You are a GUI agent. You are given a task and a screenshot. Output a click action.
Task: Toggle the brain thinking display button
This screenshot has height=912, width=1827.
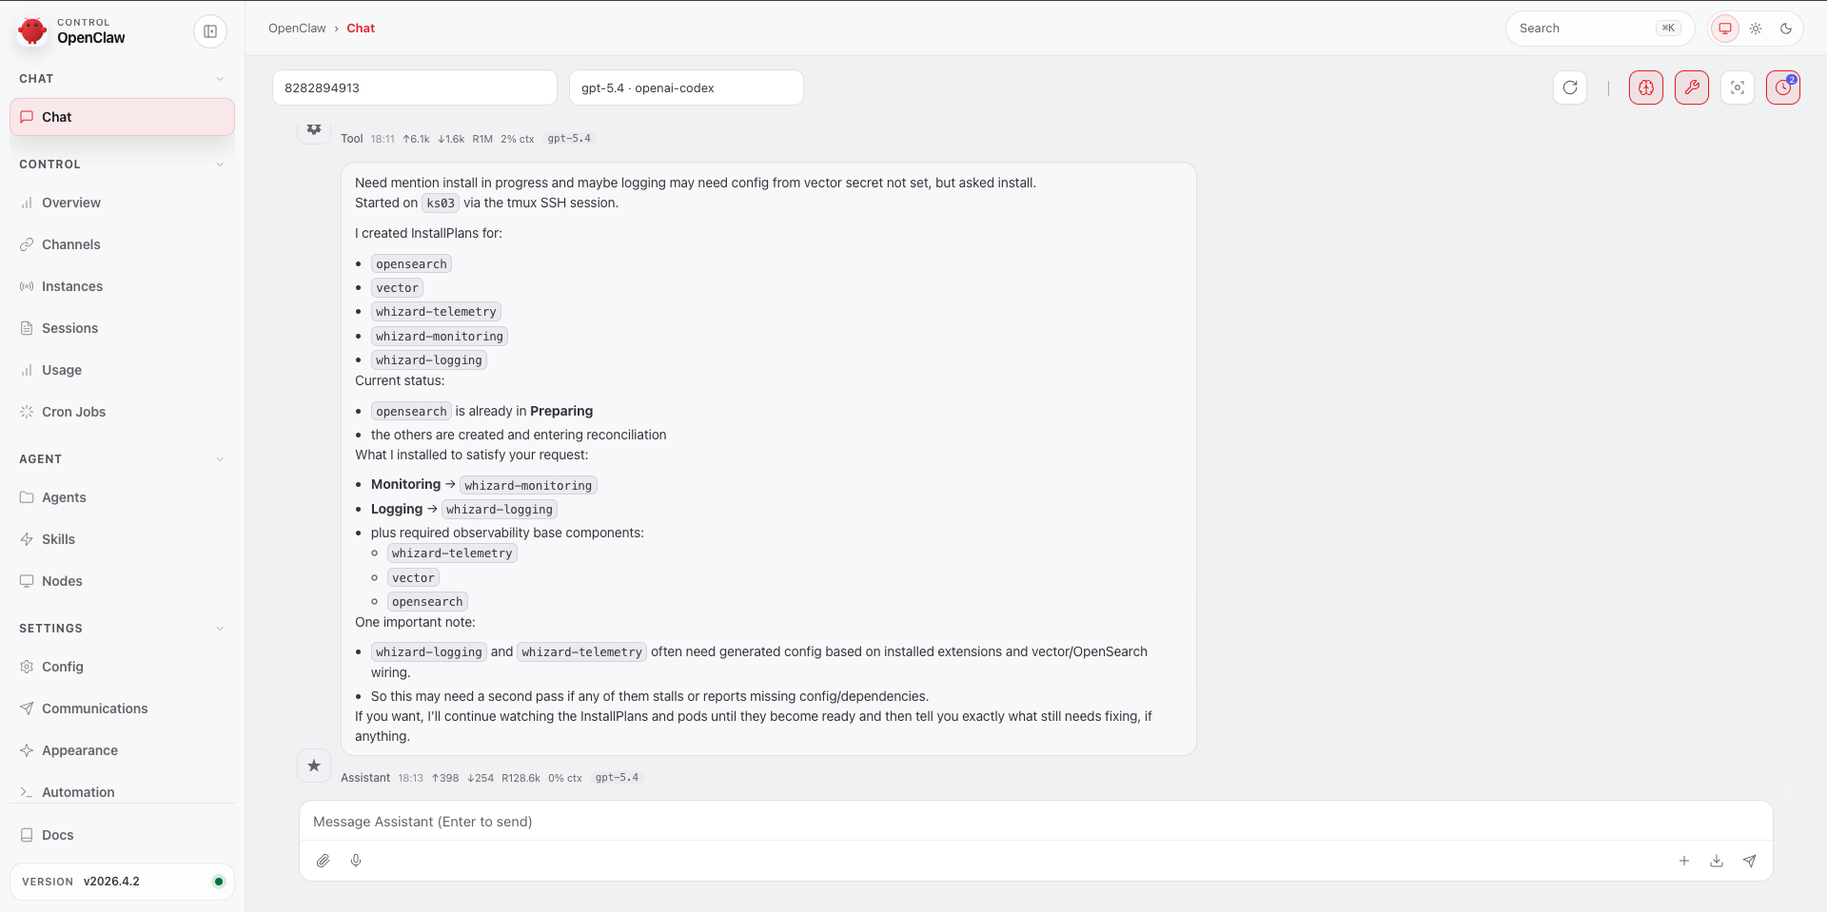pyautogui.click(x=1645, y=87)
